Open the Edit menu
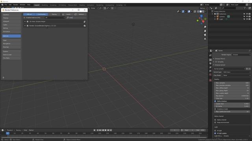This screenshot has height=141, width=252. point(10,5)
